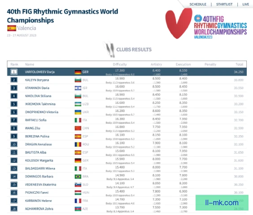This screenshot has width=253, height=215.
Task: Click Germany flag in KOLOSOV Margarita row
Action: tap(78, 160)
